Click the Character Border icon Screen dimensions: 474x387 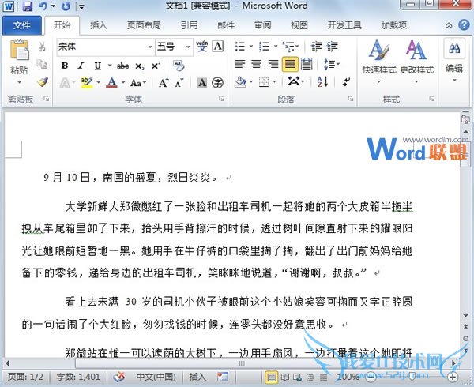218,47
